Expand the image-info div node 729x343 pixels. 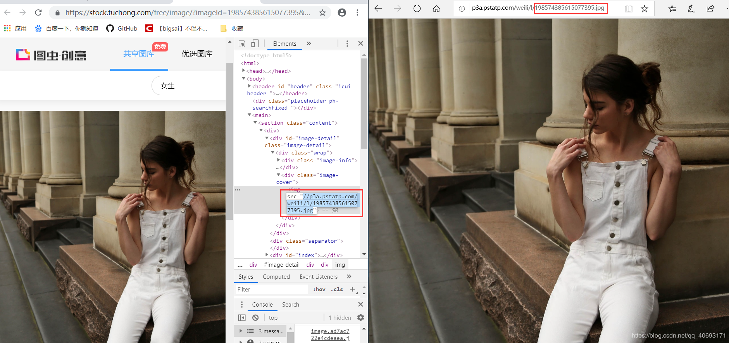click(279, 160)
